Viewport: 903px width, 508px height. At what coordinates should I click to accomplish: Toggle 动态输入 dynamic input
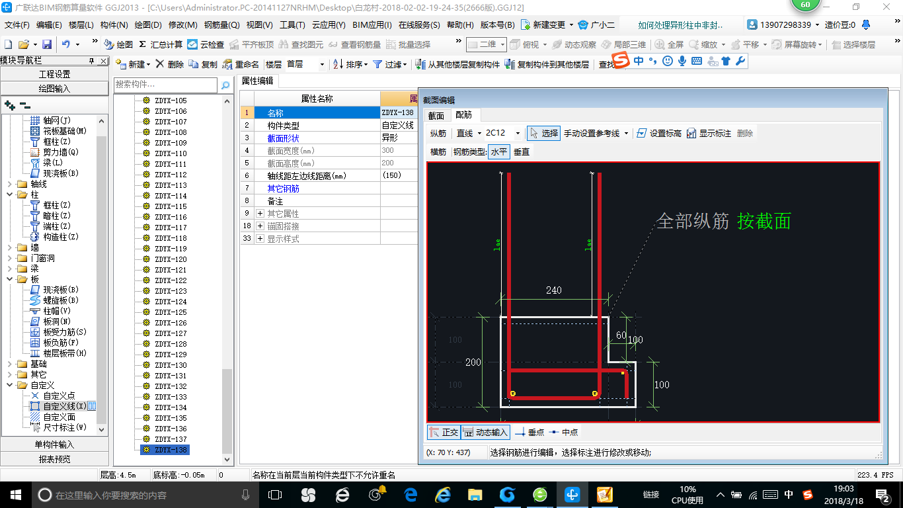(485, 432)
